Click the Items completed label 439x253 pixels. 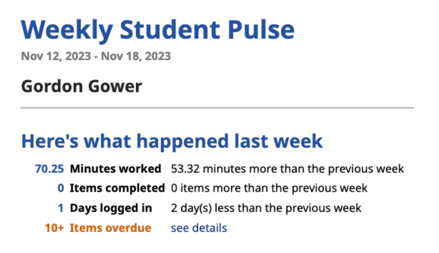[117, 188]
